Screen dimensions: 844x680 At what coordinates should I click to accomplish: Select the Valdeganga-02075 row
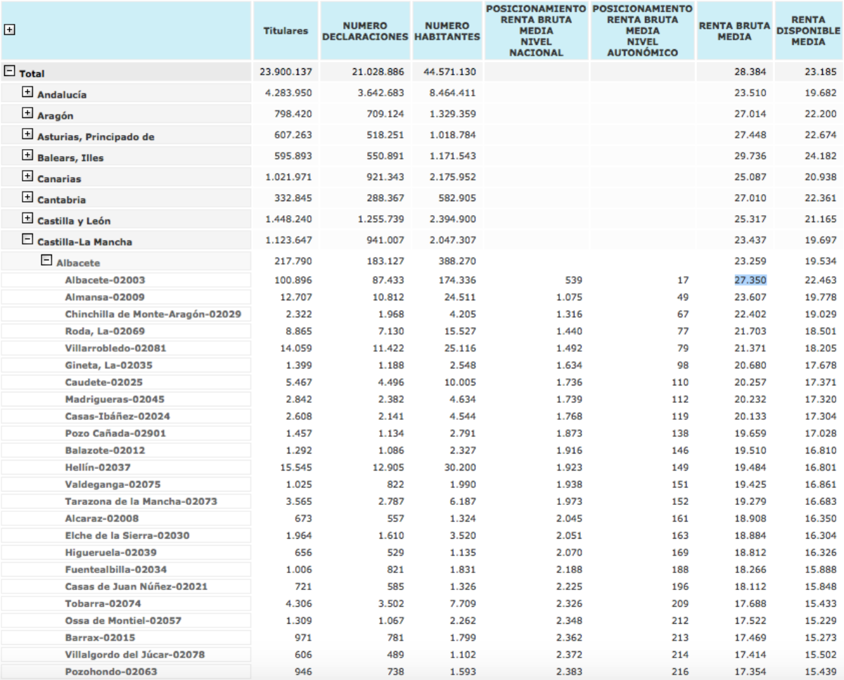(127, 484)
